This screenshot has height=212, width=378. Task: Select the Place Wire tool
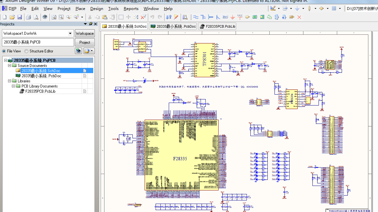(x=196, y=17)
